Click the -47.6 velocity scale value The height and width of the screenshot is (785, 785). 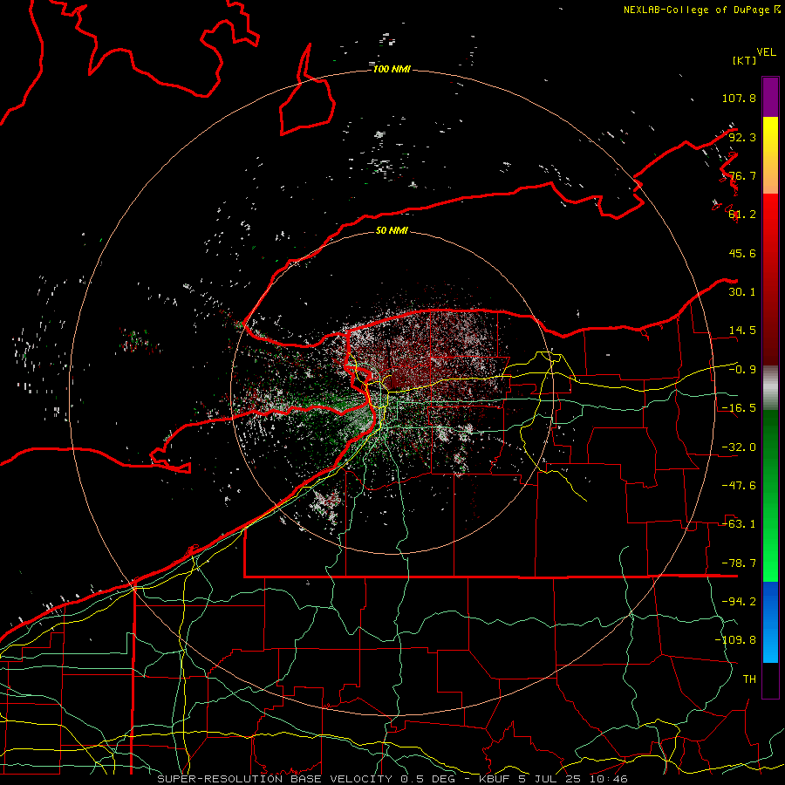739,486
